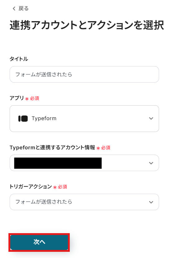Click the back chevron arrow icon

pos(14,9)
